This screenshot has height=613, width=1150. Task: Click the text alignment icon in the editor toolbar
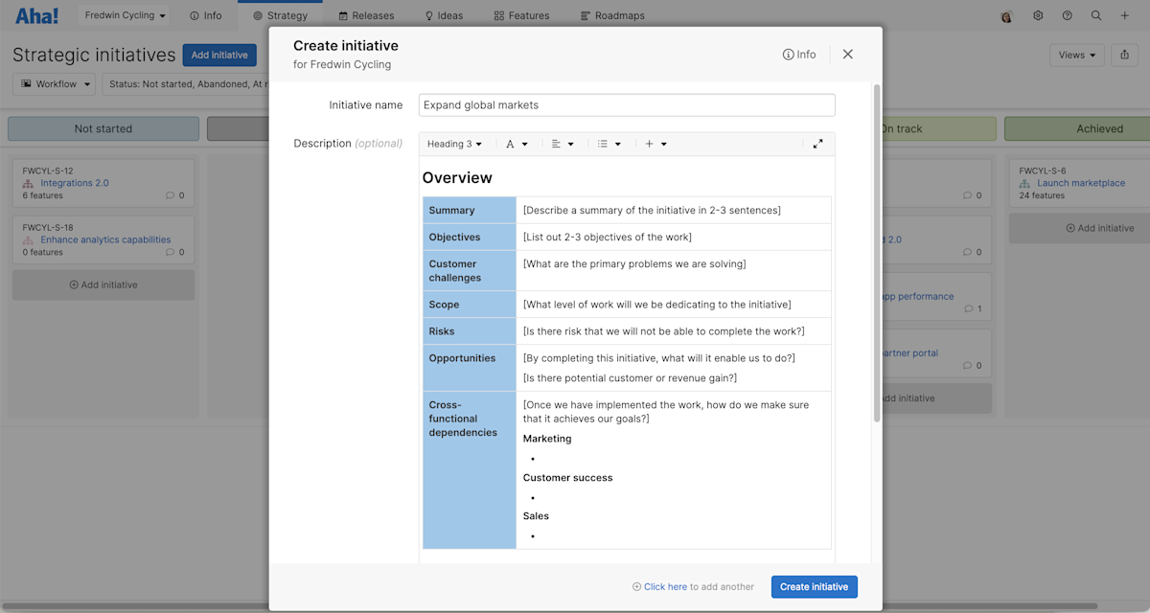(x=557, y=143)
